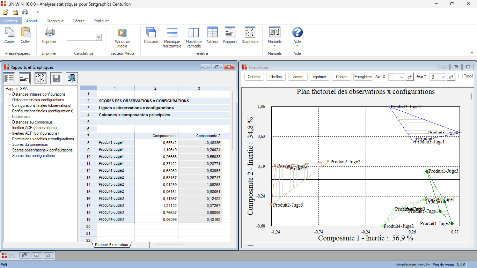477x268 pixels.
Task: Open the Axe Y dropdown
Action: tap(443, 77)
